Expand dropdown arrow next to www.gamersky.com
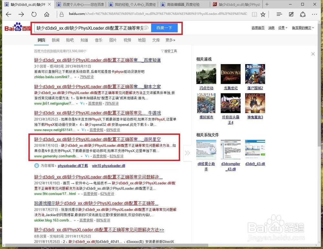Image resolution: width=323 pixels, height=249 pixels. click(82, 157)
